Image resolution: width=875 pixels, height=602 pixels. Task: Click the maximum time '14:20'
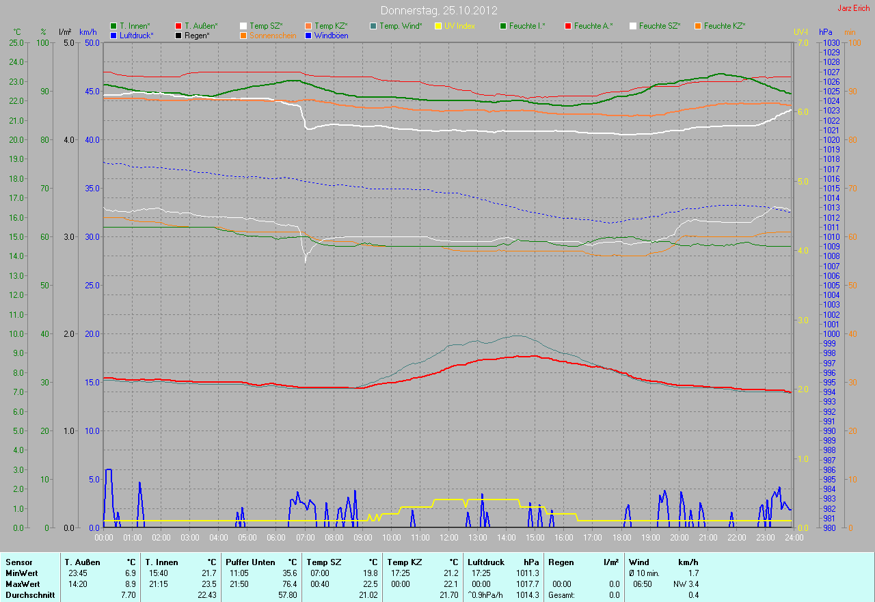pos(78,584)
